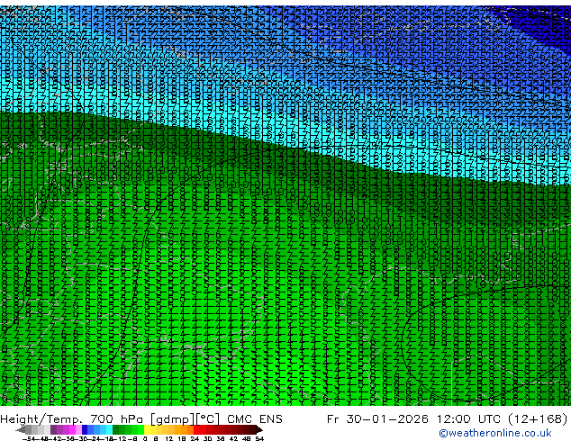This screenshot has width=571, height=441.
Task: Click the (12+168) forecast hour label
Action: 538,419
